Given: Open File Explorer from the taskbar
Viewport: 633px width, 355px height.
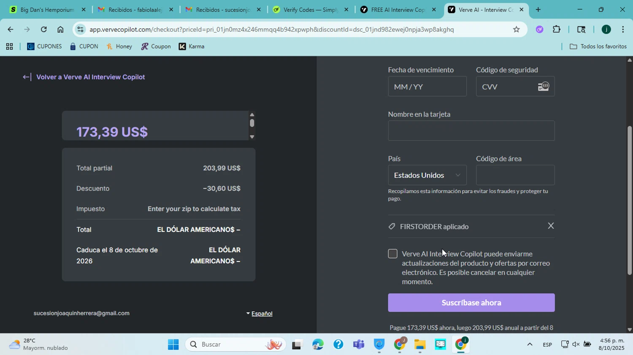Looking at the screenshot, I should point(419,344).
